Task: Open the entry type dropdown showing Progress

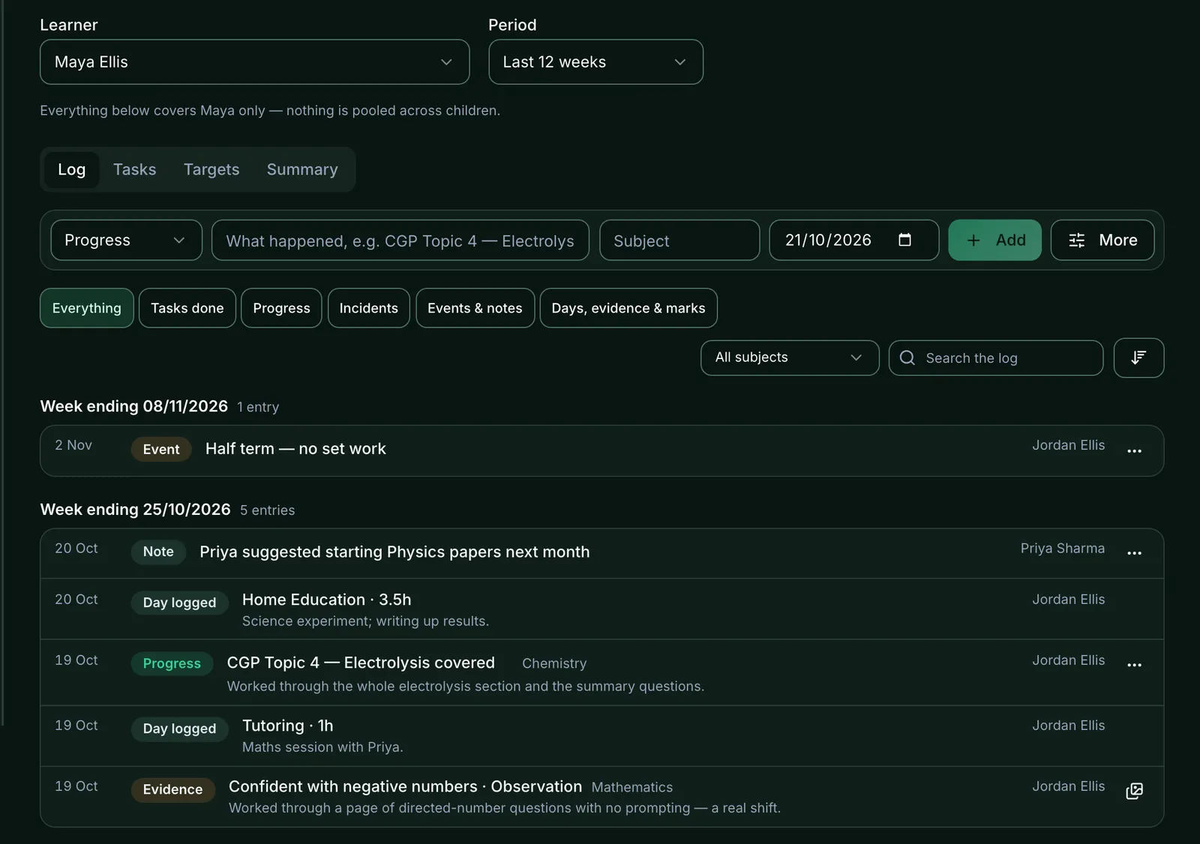Action: (126, 240)
